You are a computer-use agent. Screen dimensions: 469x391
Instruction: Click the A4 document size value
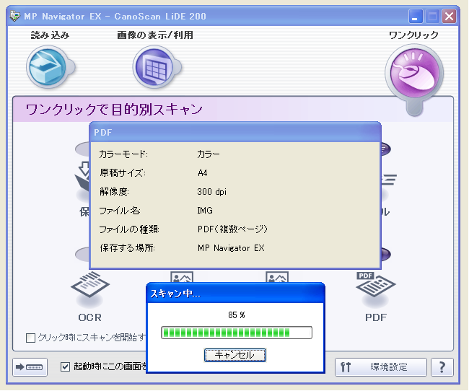click(x=203, y=173)
